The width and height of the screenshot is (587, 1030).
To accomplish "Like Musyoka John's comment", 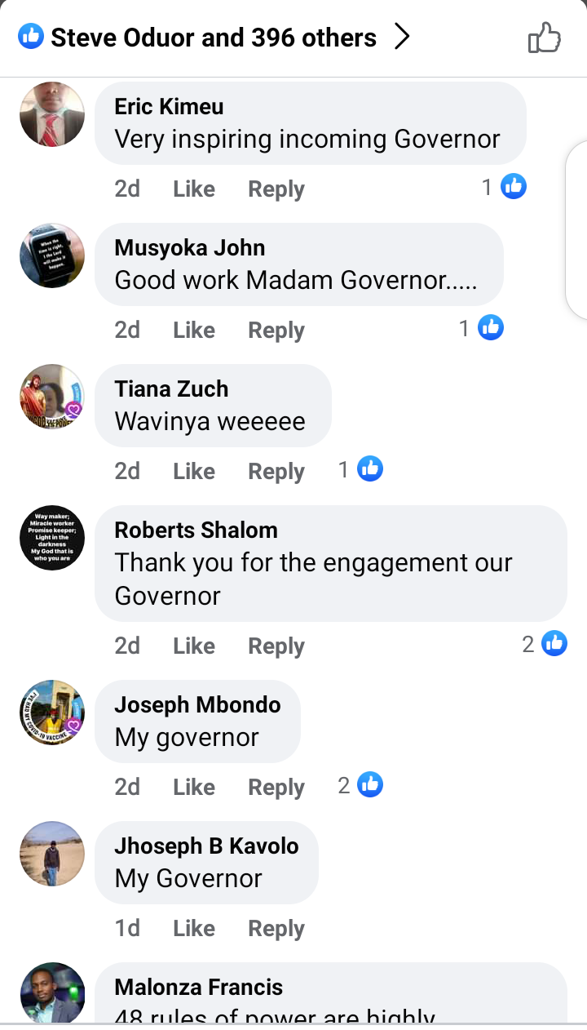I will click(194, 330).
